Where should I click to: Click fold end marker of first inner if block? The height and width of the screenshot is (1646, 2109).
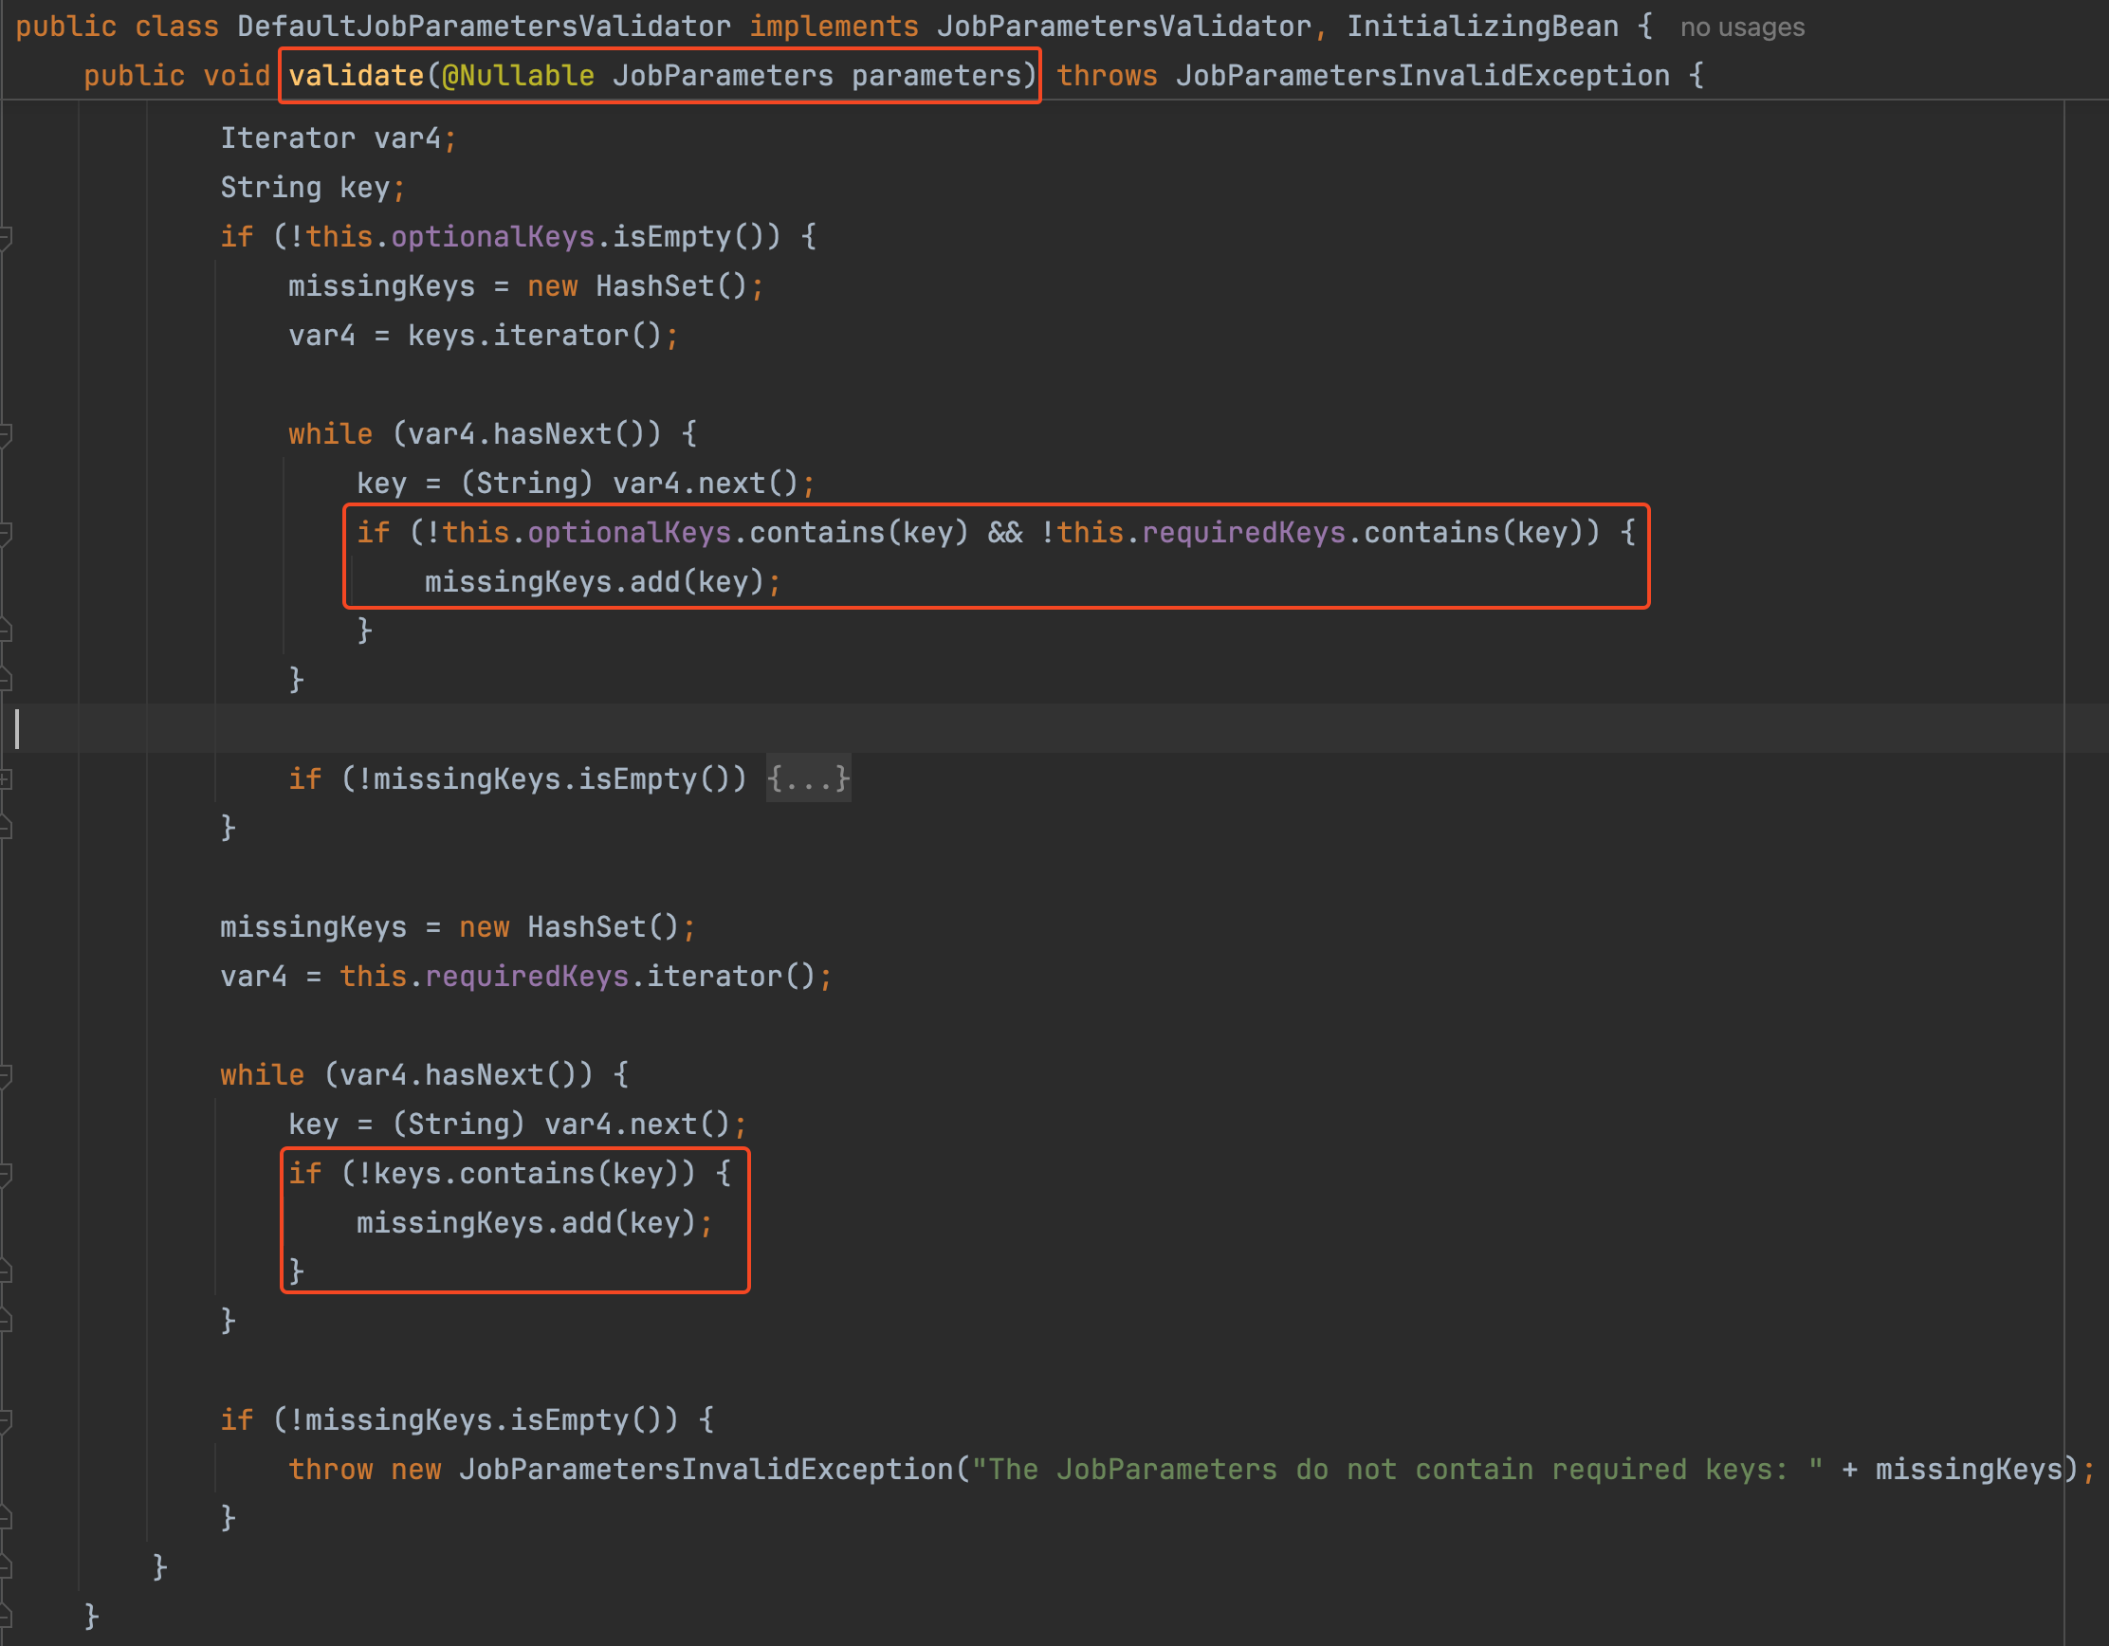pyautogui.click(x=6, y=631)
